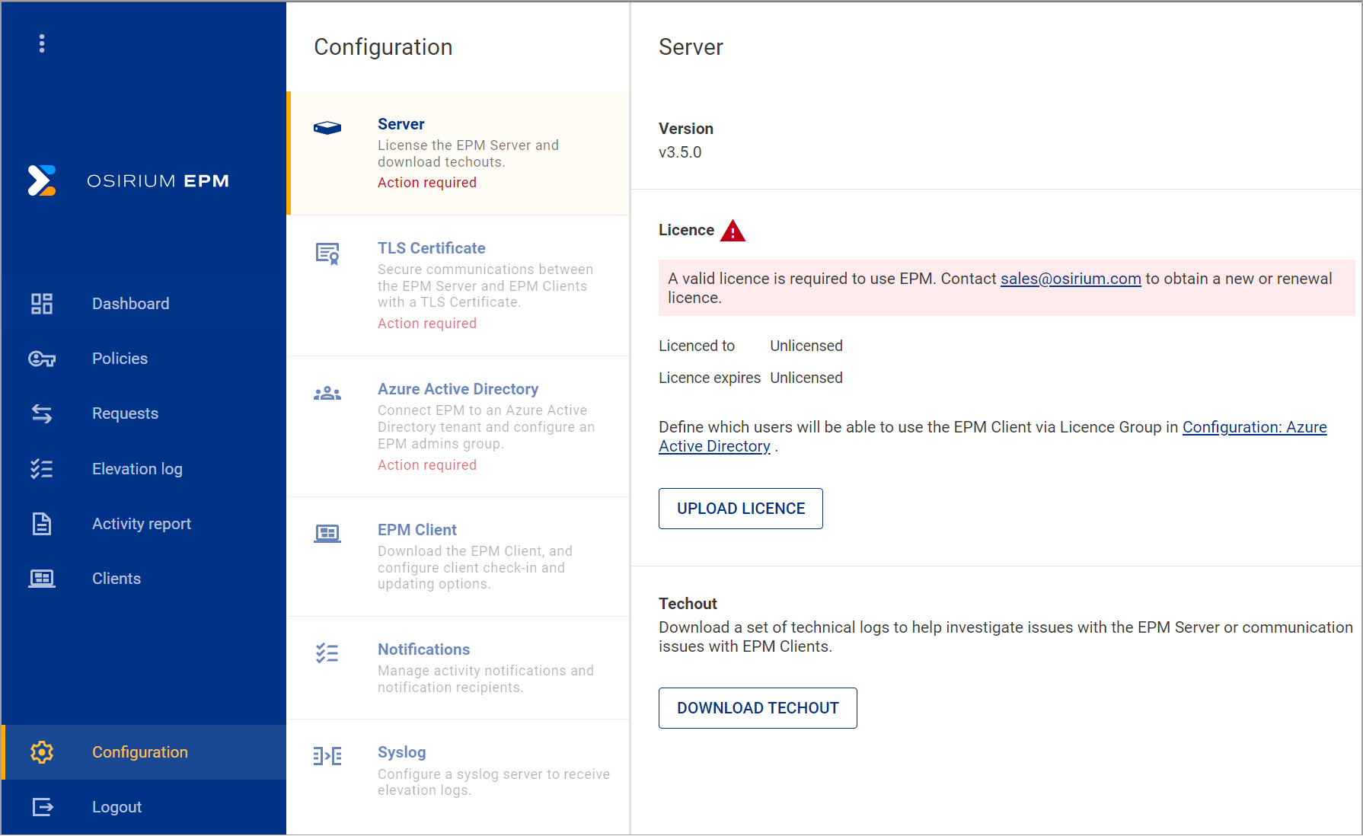Viewport: 1363px width, 836px height.
Task: Click the EPM Client laptop icon
Action: pyautogui.click(x=327, y=534)
